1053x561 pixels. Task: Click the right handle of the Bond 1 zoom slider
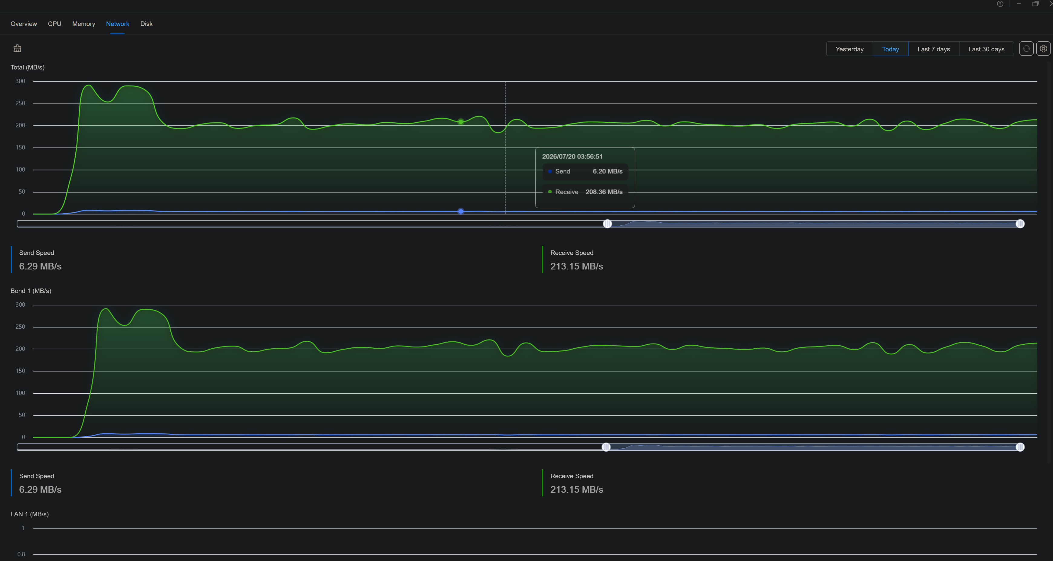(x=1020, y=447)
